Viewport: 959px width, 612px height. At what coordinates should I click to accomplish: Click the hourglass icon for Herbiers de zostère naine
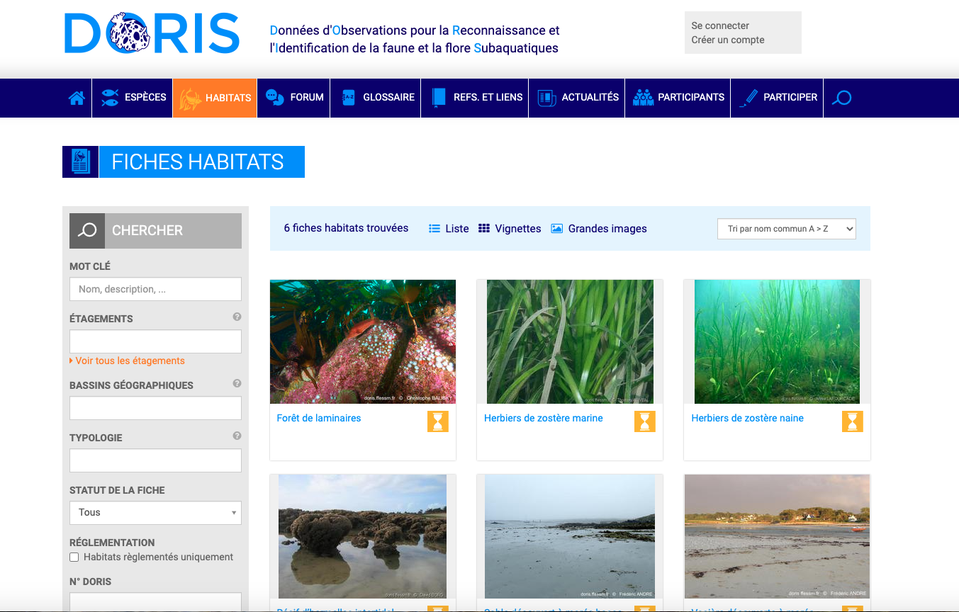coord(853,421)
